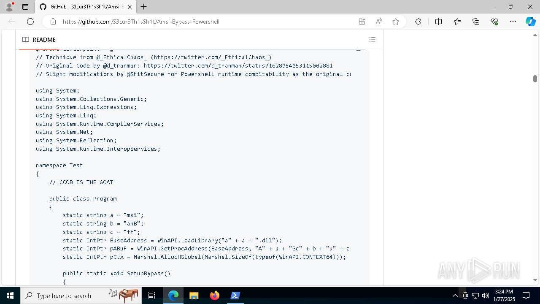This screenshot has width=540, height=304.
Task: Open a new browser tab
Action: [x=144, y=7]
